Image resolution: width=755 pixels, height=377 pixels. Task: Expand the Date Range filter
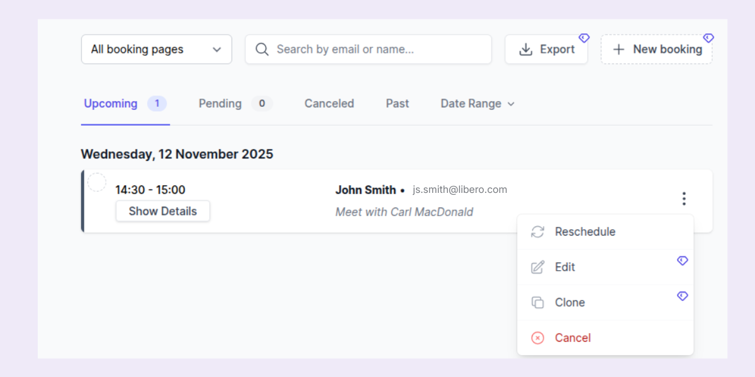tap(477, 104)
